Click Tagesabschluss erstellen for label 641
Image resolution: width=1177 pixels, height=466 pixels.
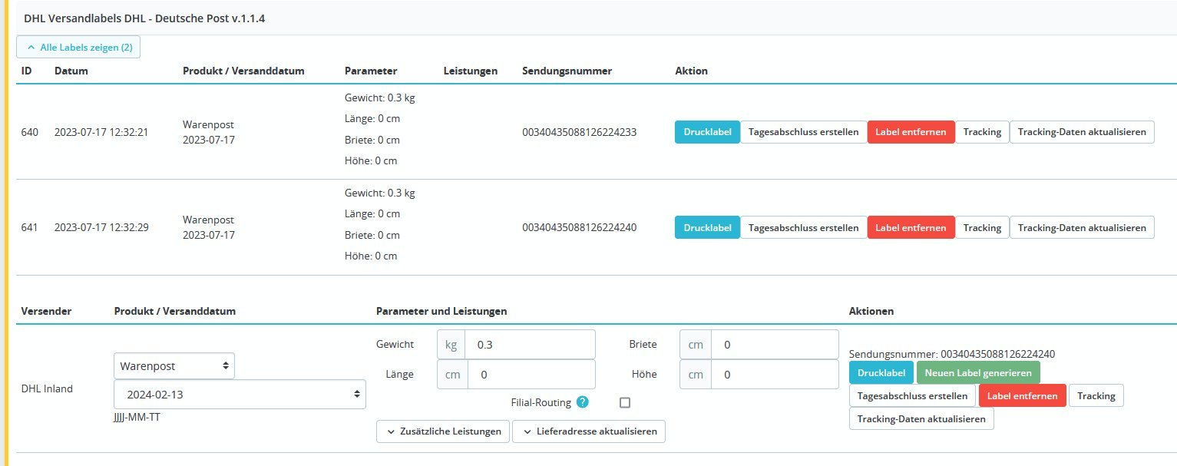tap(803, 227)
